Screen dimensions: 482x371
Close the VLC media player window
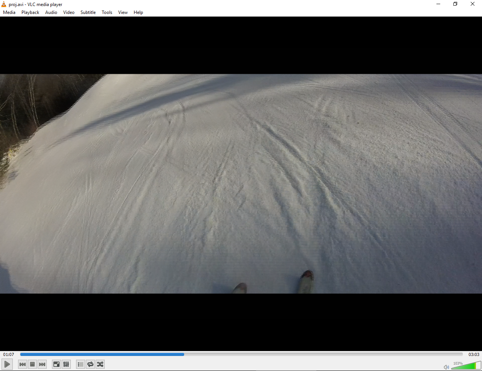473,4
